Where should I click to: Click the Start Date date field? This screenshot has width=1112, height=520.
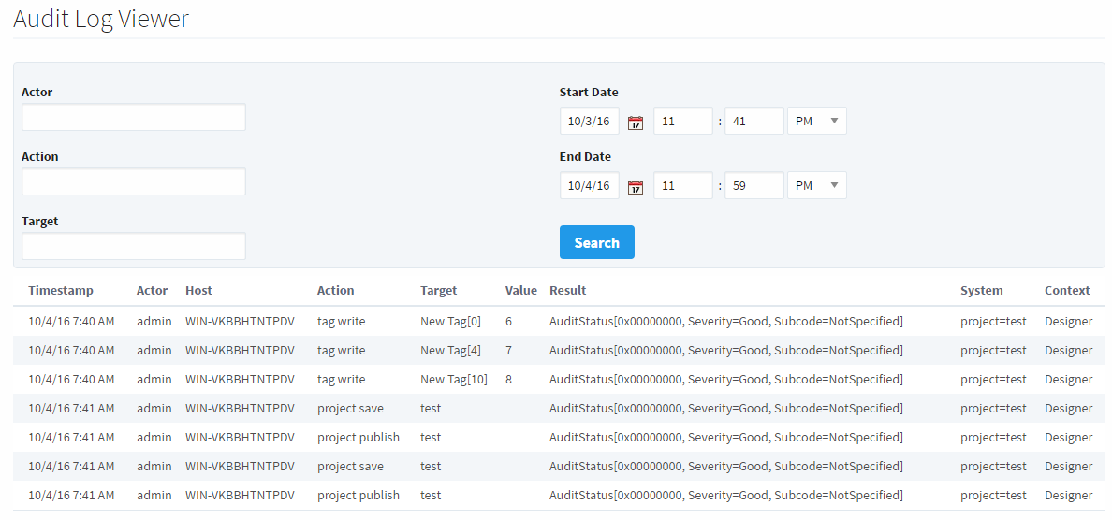pyautogui.click(x=589, y=121)
